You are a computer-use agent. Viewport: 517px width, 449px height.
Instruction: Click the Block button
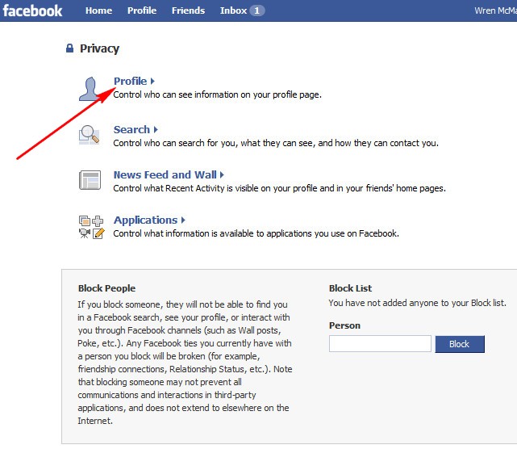coord(460,344)
